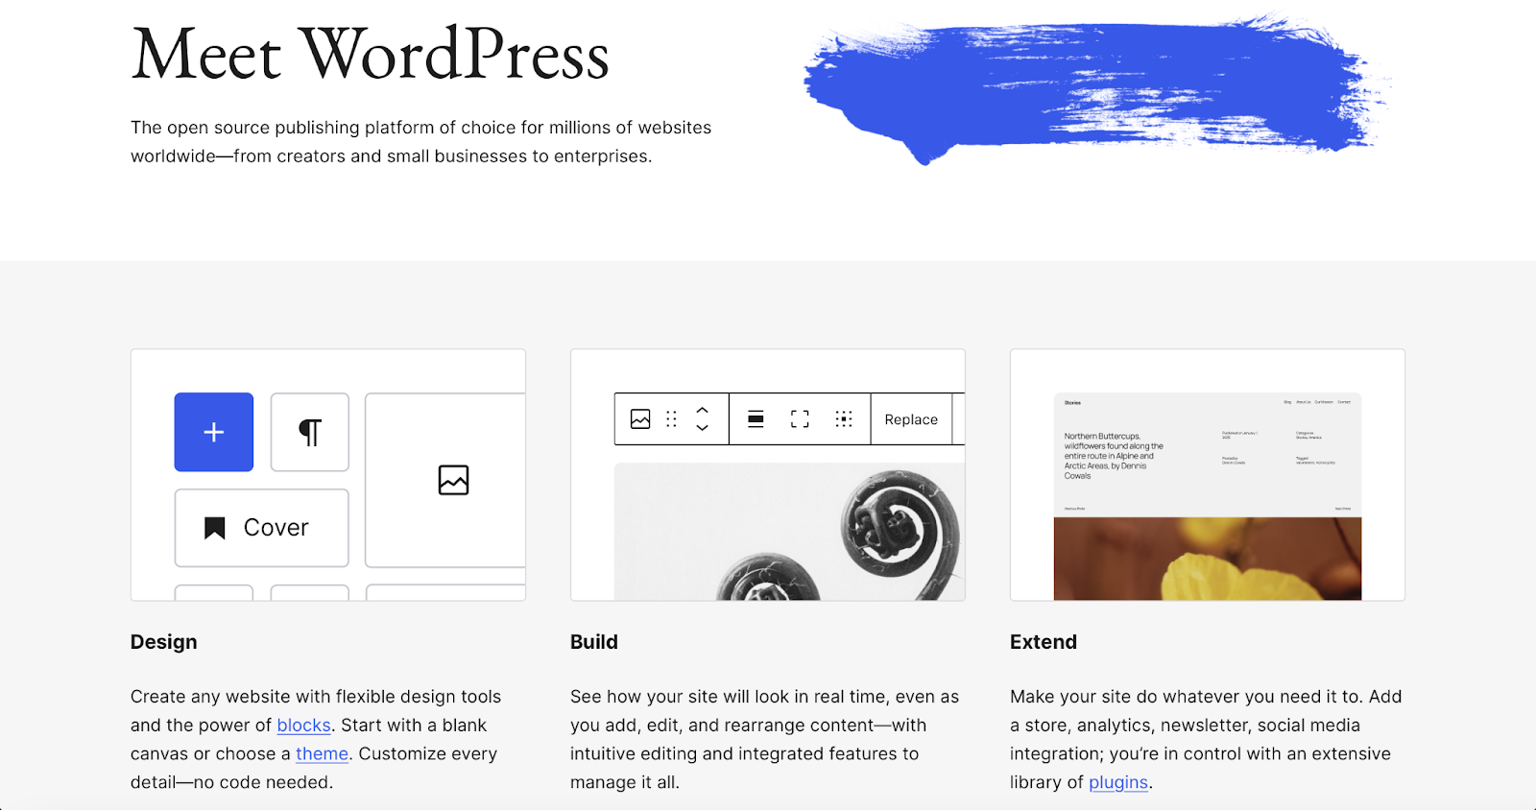Image resolution: width=1536 pixels, height=810 pixels.
Task: Click the 'See how your site will look' paragraph
Action: tap(765, 740)
